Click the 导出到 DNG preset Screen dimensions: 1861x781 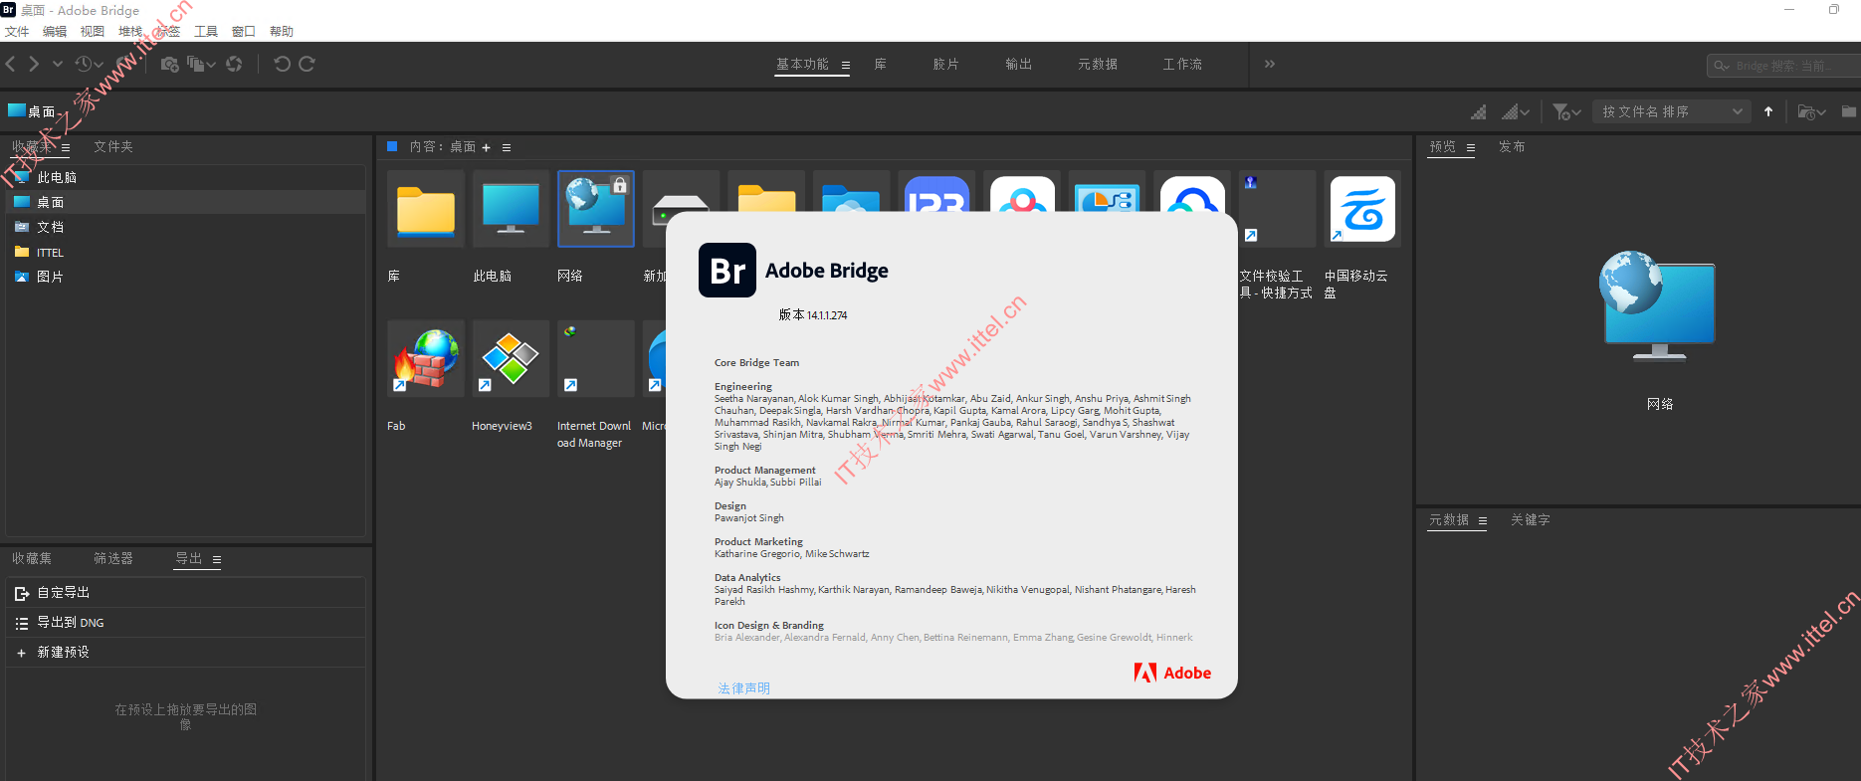pyautogui.click(x=185, y=623)
